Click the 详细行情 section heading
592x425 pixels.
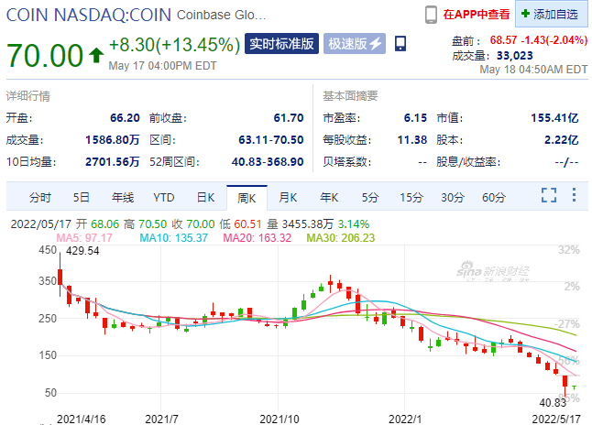point(27,96)
